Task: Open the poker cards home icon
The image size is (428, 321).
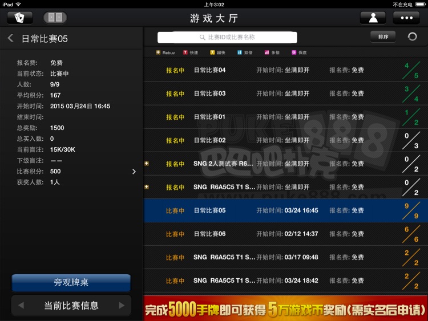Action: coord(19,18)
